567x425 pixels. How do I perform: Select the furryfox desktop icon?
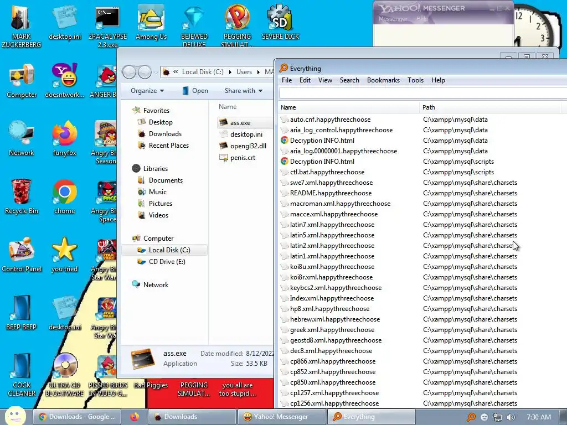pyautogui.click(x=64, y=138)
